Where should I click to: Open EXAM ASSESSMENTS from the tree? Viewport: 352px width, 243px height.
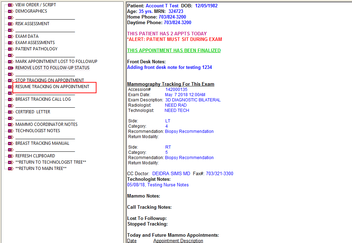[x=35, y=43]
